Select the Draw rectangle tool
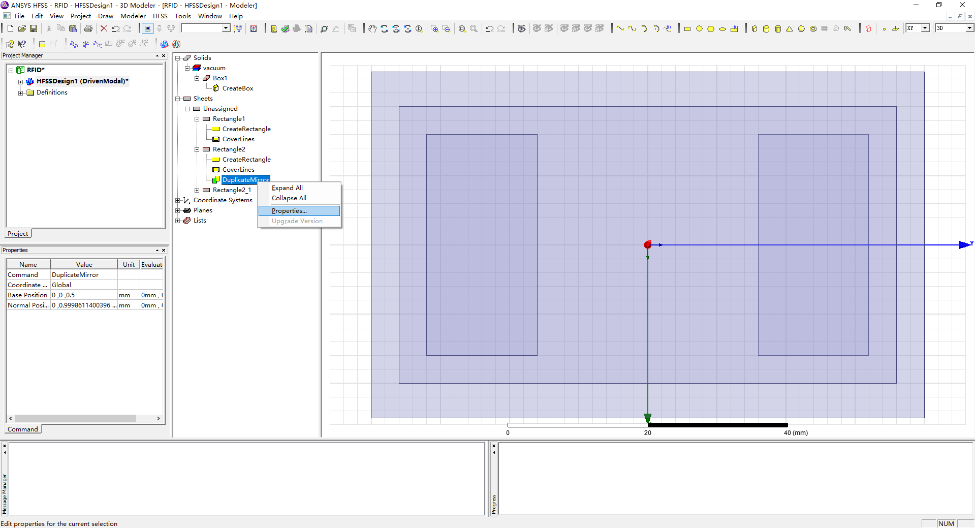Viewport: 975px width, 528px height. point(687,29)
